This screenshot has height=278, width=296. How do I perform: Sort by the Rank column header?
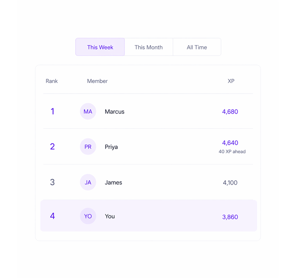click(x=52, y=81)
